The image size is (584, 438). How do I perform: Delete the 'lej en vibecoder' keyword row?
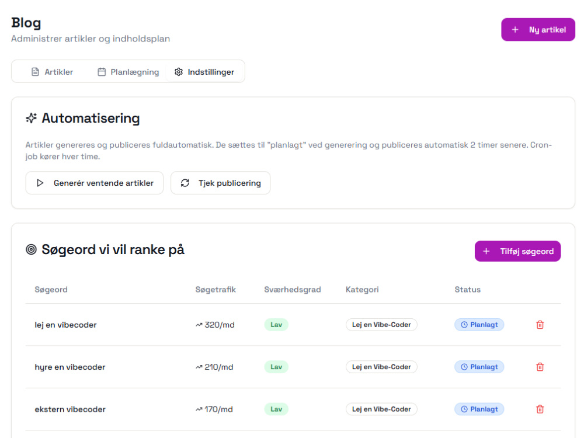tap(540, 325)
